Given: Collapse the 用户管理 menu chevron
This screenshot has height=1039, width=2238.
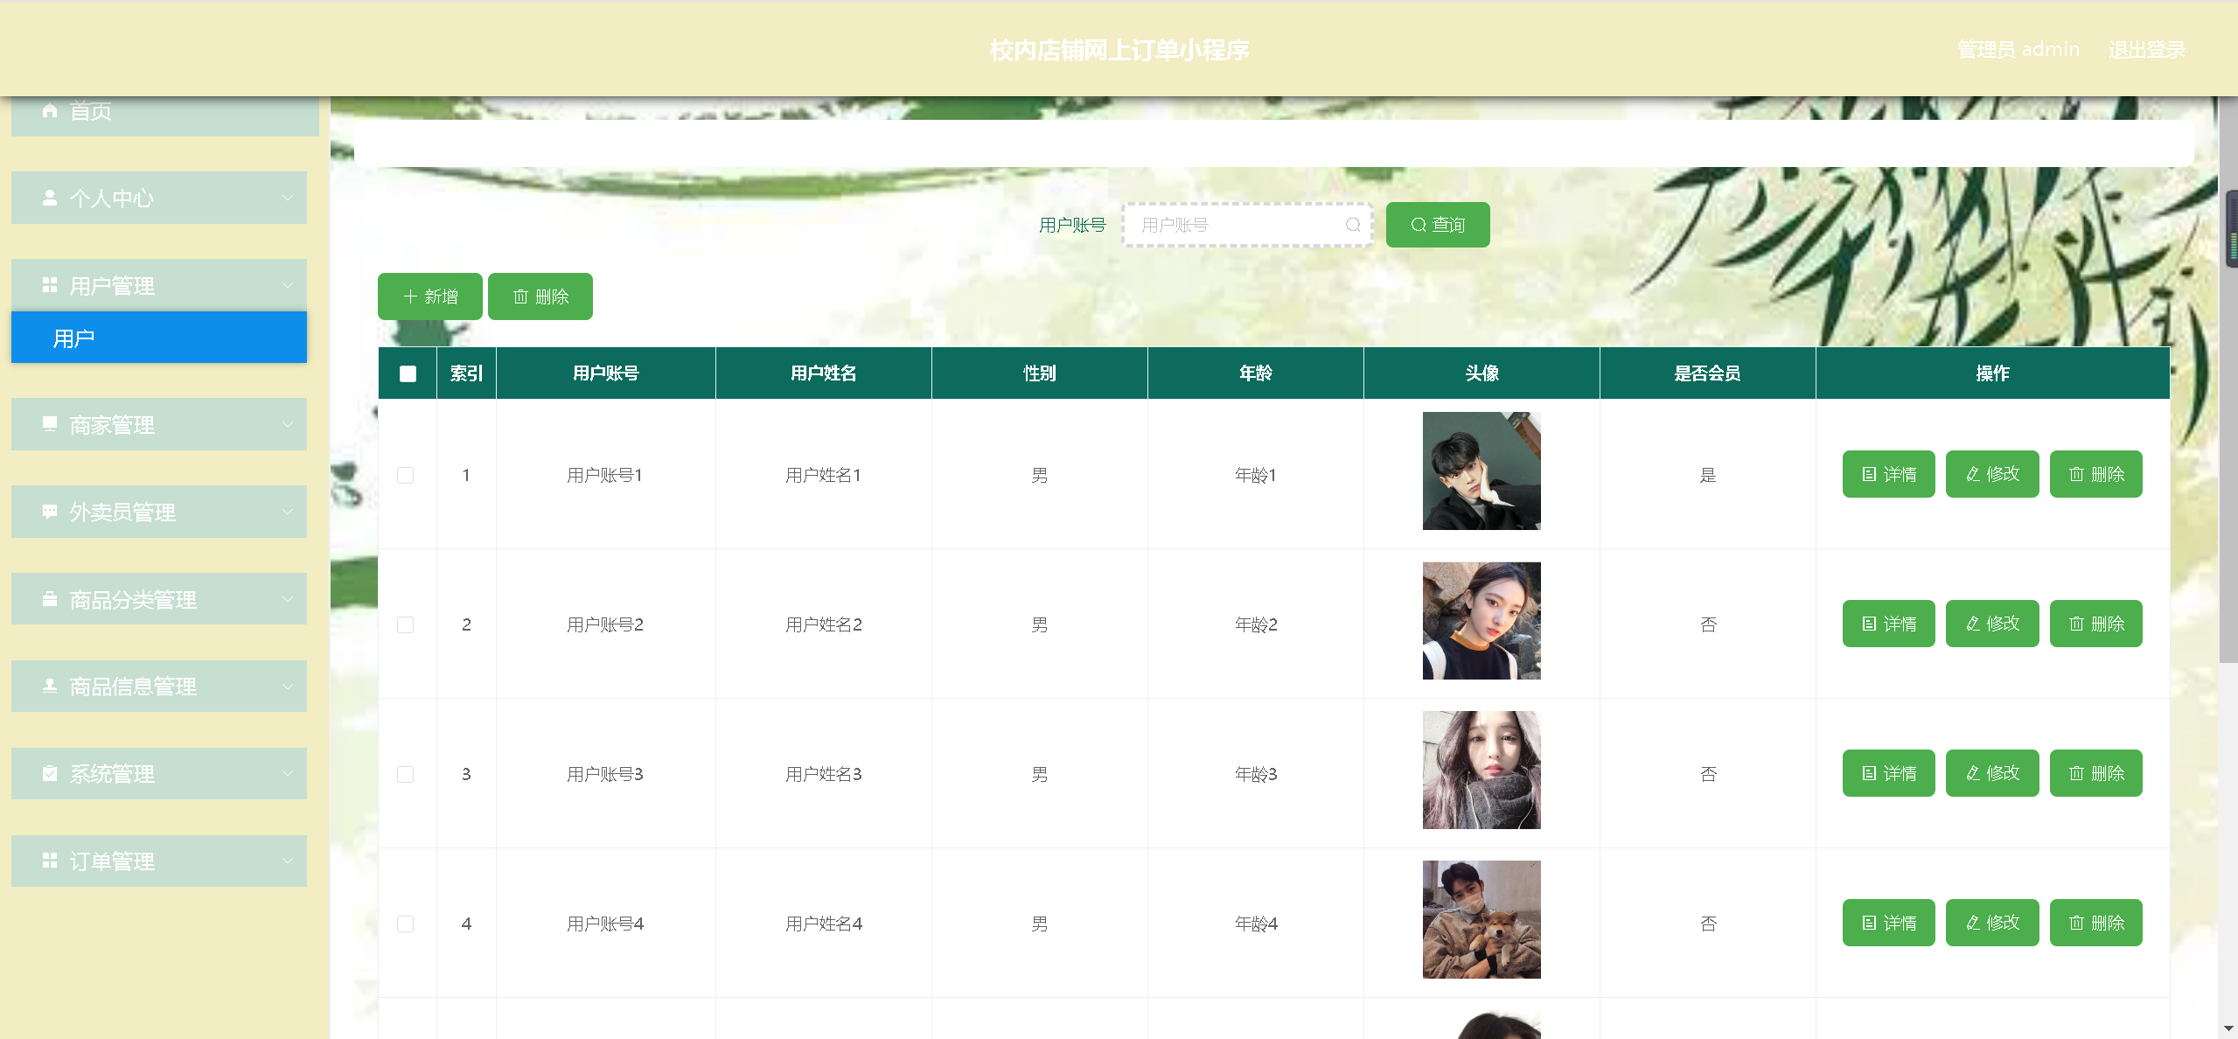Looking at the screenshot, I should (288, 285).
